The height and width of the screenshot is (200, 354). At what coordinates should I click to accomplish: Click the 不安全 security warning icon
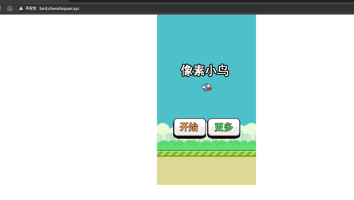pos(21,8)
